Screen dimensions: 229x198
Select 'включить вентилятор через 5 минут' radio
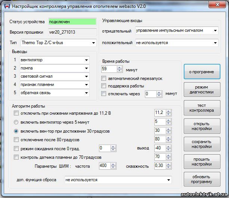click(x=16, y=122)
